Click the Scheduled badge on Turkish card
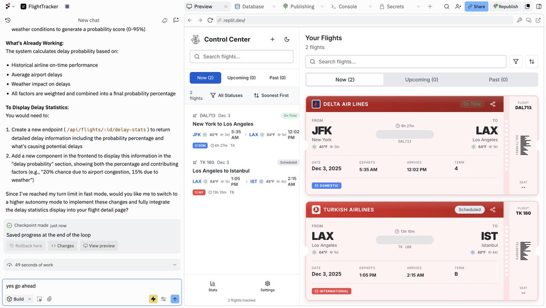546x308 pixels. click(470, 210)
